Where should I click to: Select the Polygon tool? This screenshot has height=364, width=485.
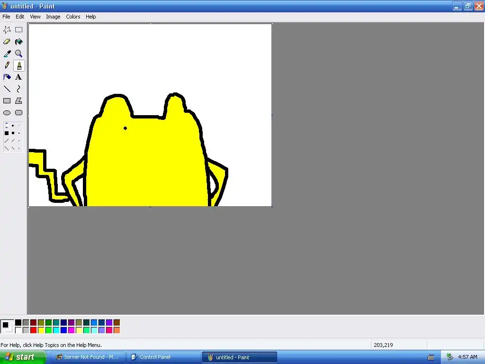click(19, 101)
